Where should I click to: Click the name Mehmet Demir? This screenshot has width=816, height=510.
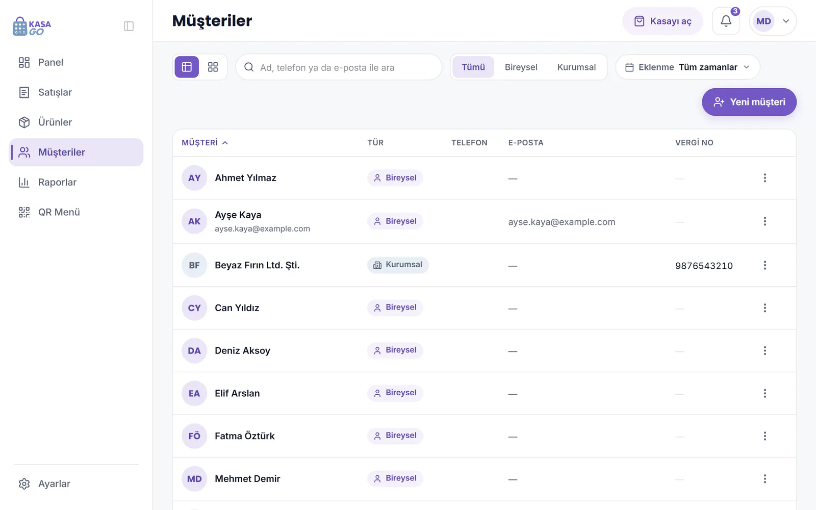[x=247, y=479]
